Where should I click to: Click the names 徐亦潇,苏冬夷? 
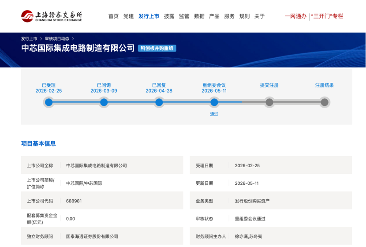click(248, 236)
